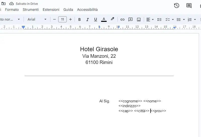This screenshot has width=201, height=137.
Task: Expand the bulleted list options arrow
Action: tap(184, 20)
